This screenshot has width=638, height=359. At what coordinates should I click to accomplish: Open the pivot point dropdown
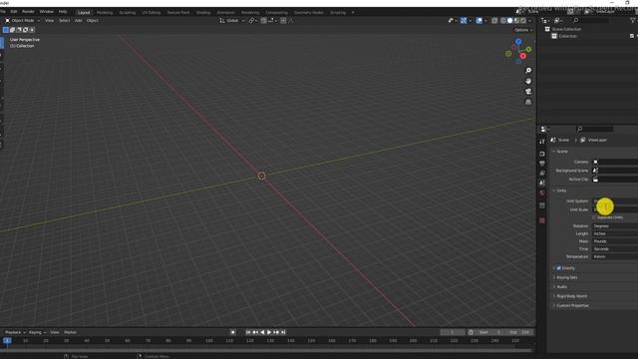[x=252, y=20]
